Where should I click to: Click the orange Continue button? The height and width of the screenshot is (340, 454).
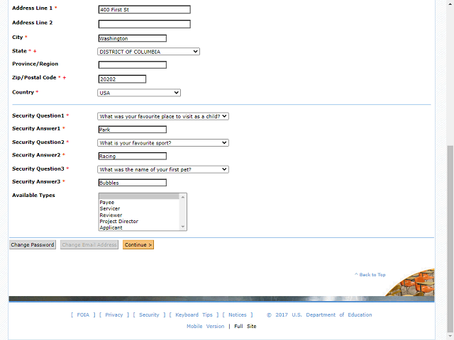coord(138,244)
